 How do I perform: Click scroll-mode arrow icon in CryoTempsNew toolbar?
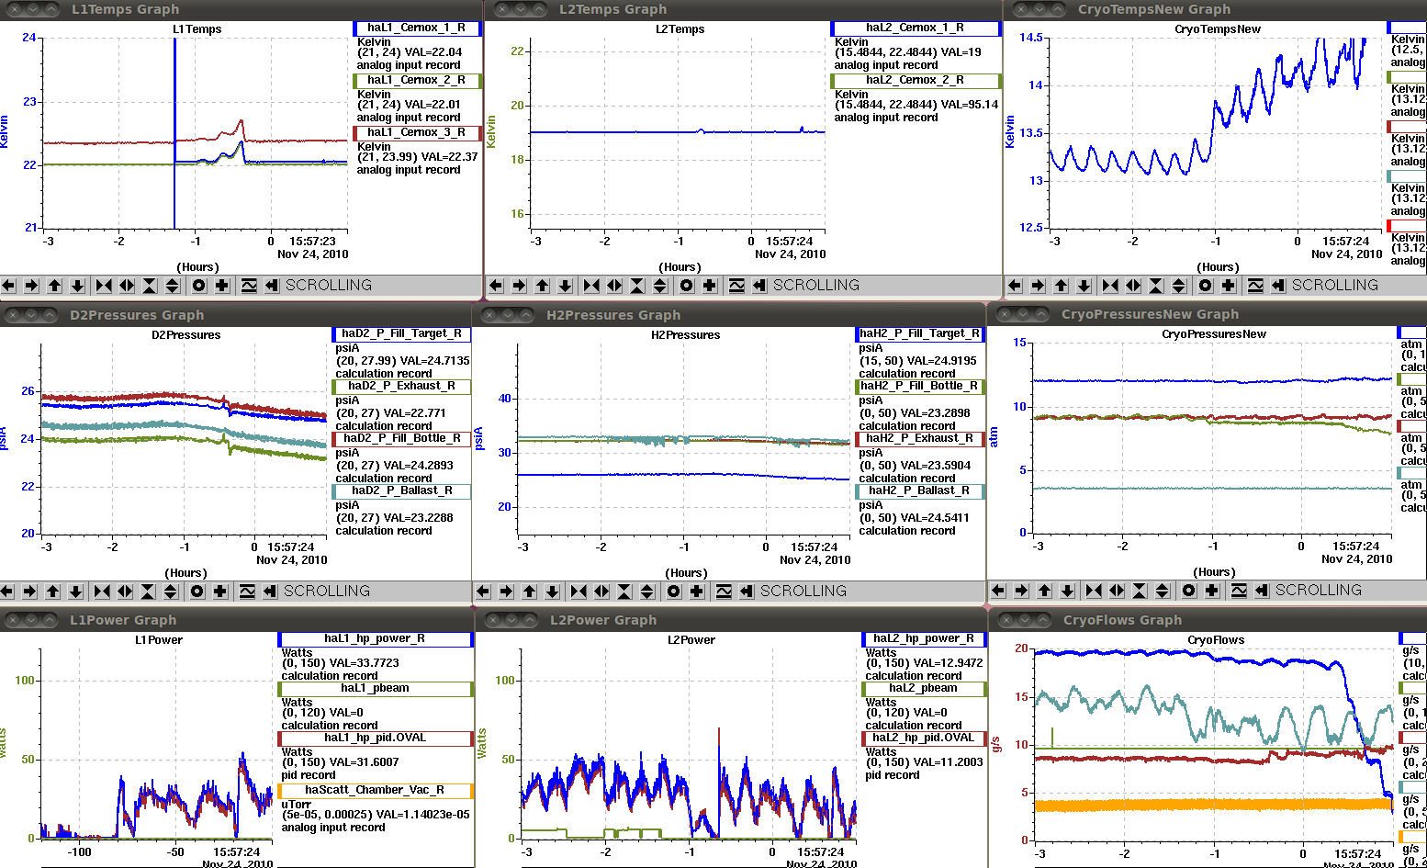pos(1278,286)
